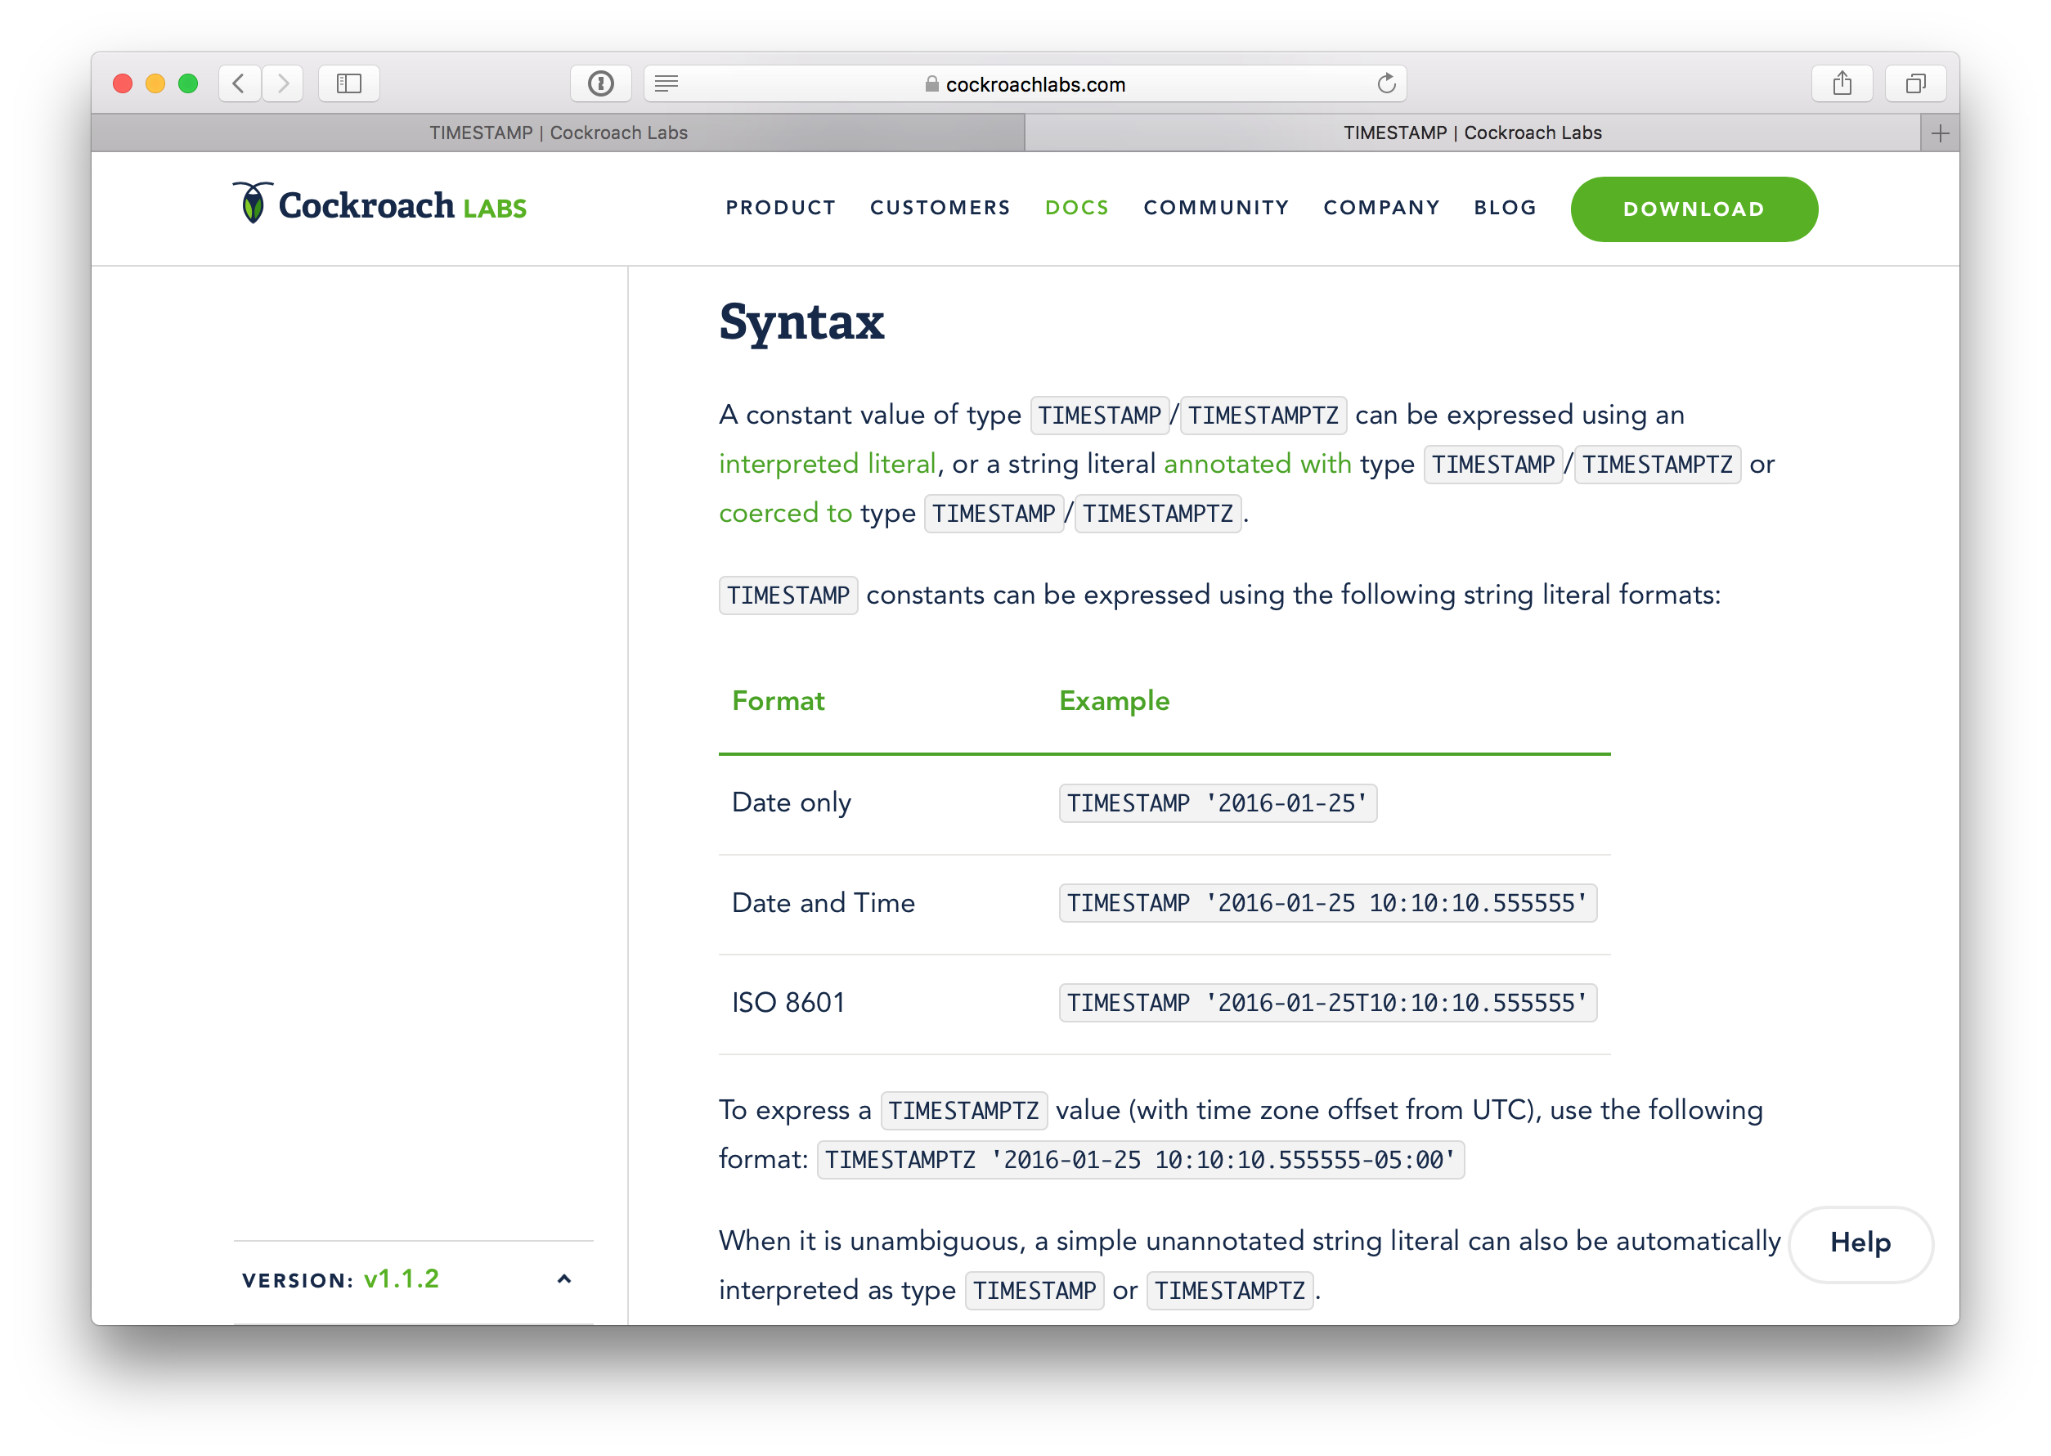Image resolution: width=2051 pixels, height=1456 pixels.
Task: Reload the page with the refresh icon
Action: click(x=1387, y=83)
